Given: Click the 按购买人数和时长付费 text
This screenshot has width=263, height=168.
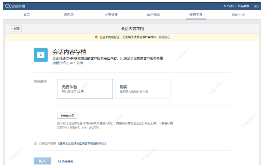Looking at the screenshot, I should tap(134, 92).
